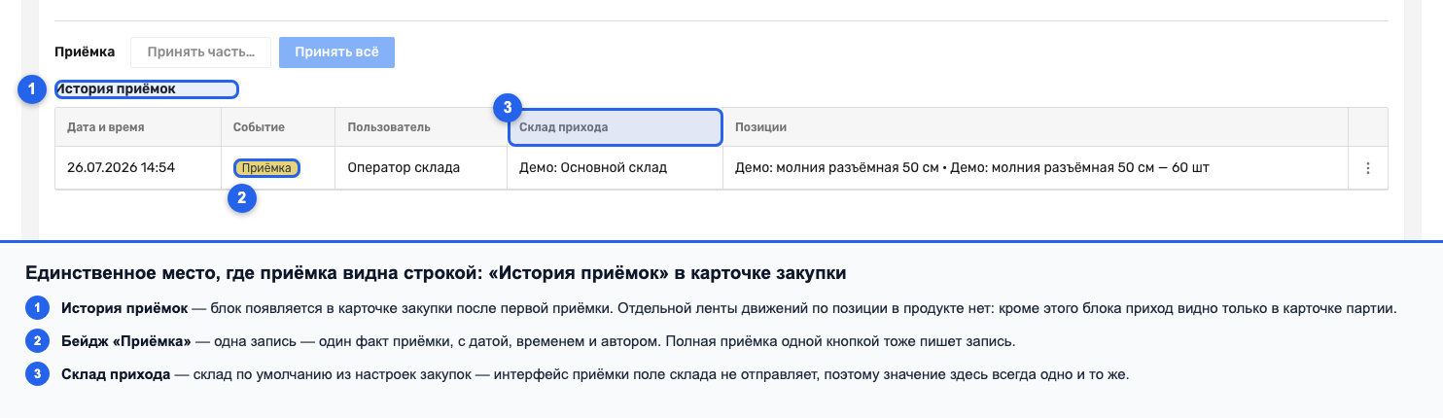Click the 'Приёмка' label beside the buttons
The image size is (1443, 418).
coord(85,52)
